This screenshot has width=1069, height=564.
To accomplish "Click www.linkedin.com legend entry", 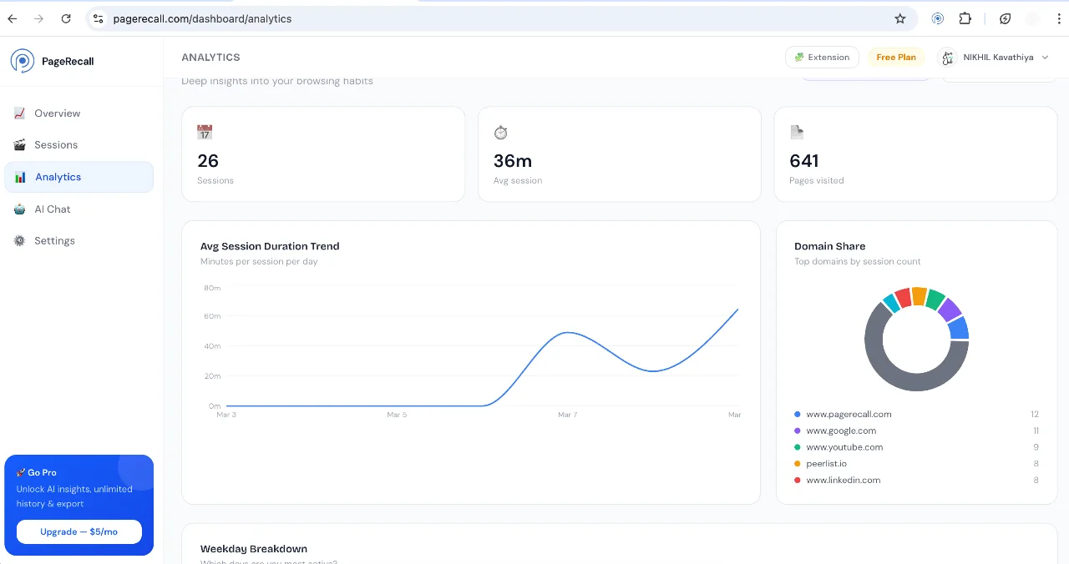I will pyautogui.click(x=843, y=480).
